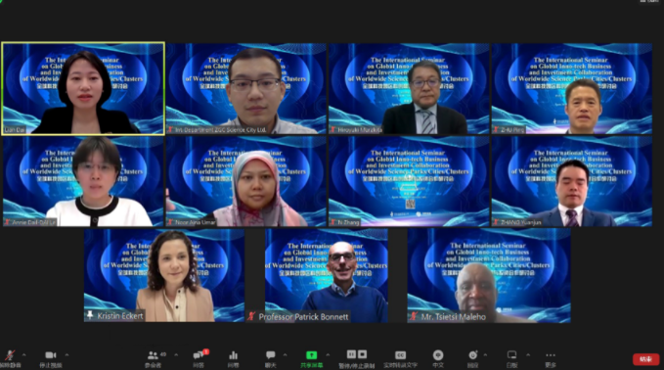Open the Q&A icon with red badge
The height and width of the screenshot is (370, 664).
pyautogui.click(x=199, y=354)
